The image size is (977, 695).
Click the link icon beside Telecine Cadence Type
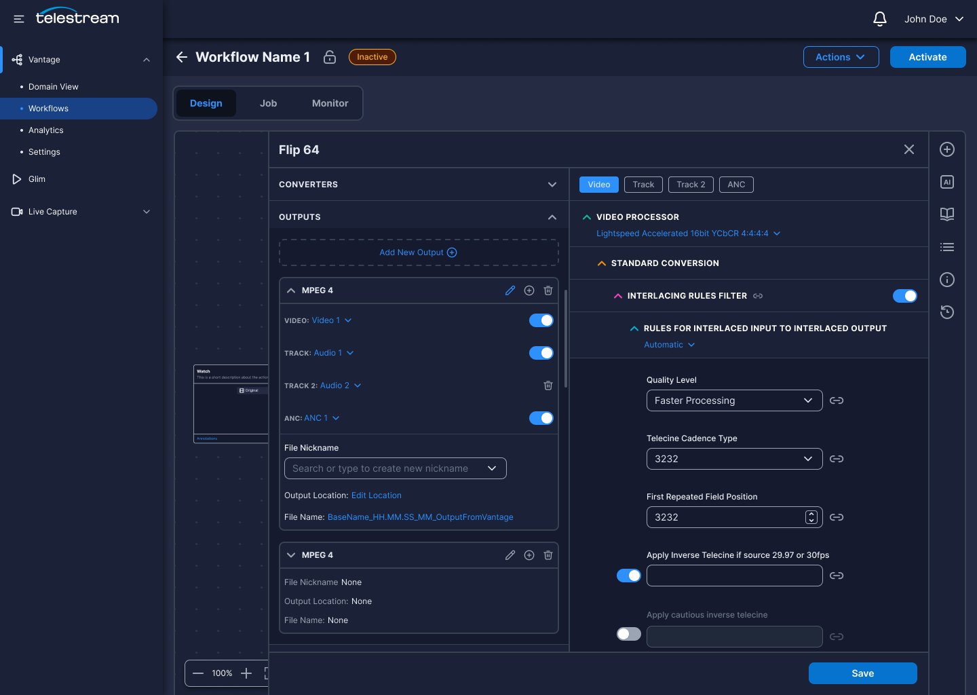tap(837, 459)
